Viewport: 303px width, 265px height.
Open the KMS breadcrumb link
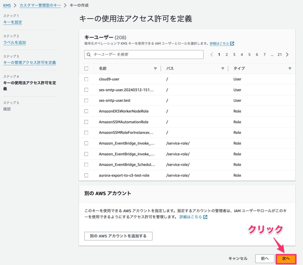click(7, 5)
